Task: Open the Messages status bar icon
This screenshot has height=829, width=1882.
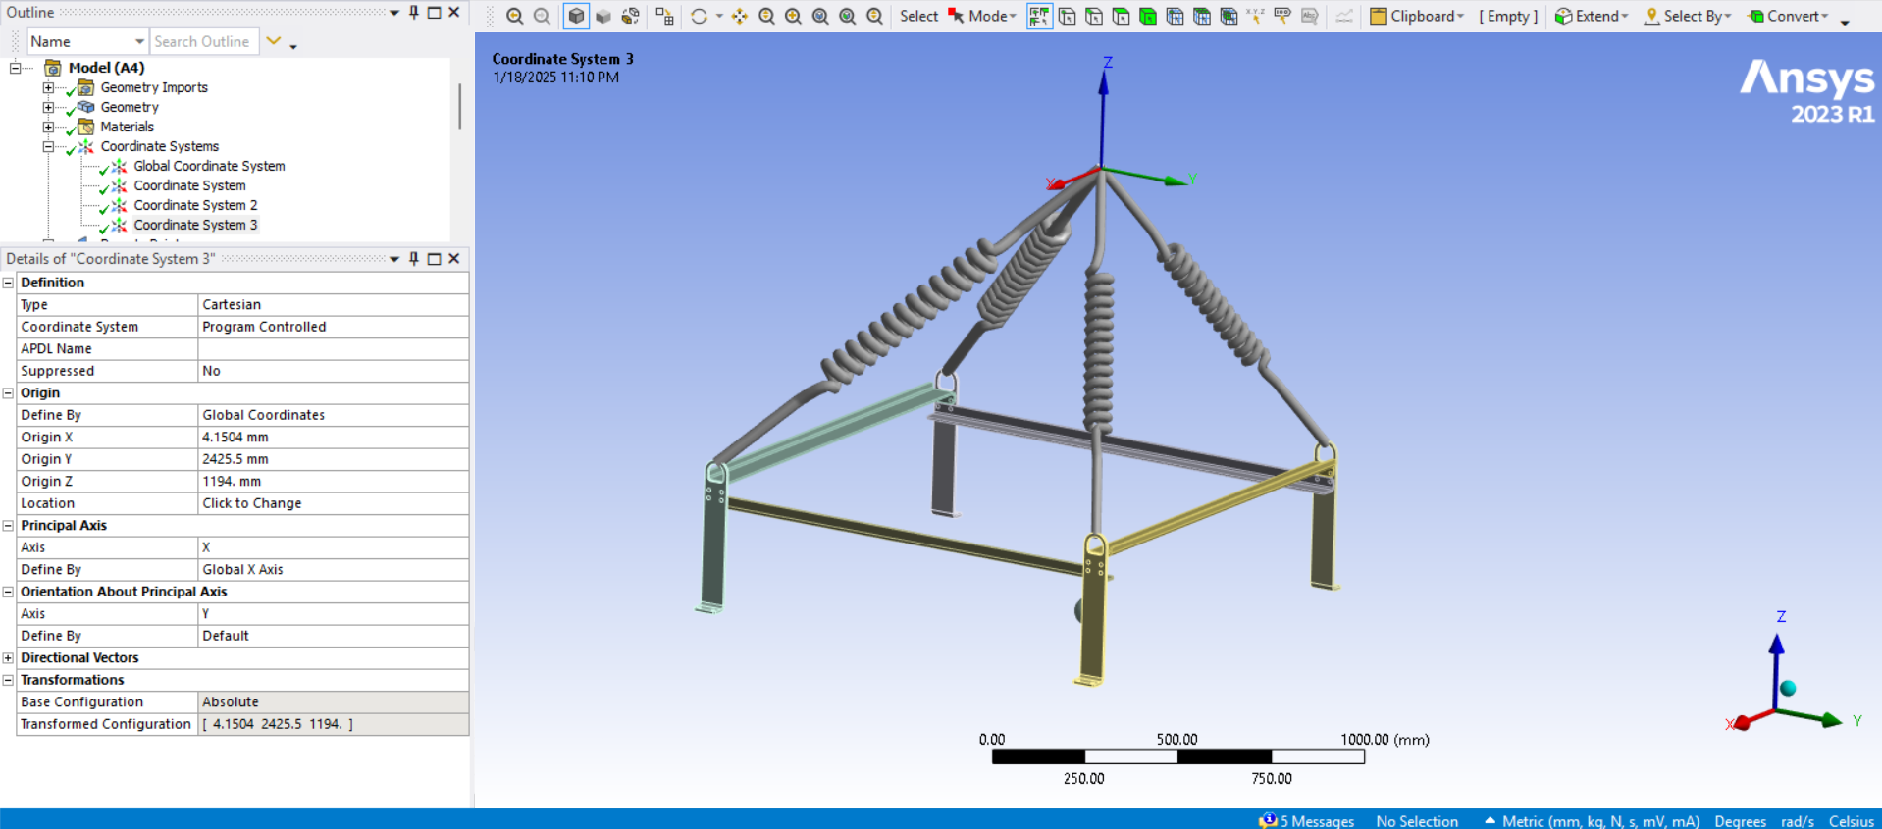Action: coord(1269,820)
